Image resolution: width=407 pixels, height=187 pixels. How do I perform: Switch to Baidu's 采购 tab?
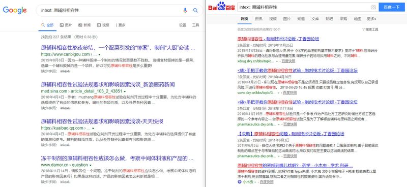pyautogui.click(x=343, y=19)
